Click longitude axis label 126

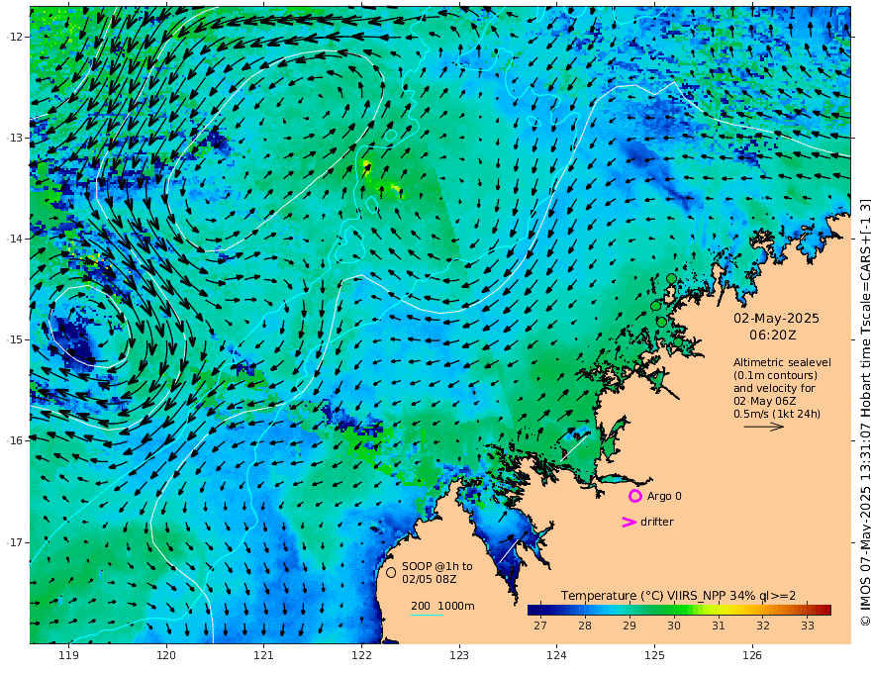752,655
